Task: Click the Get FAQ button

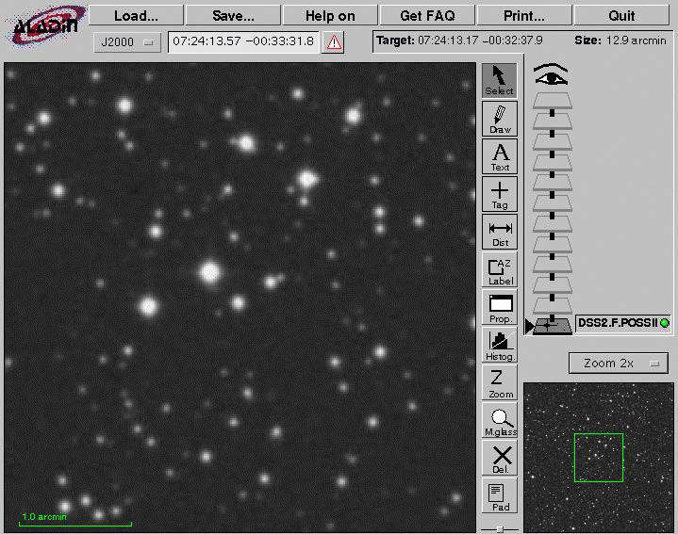Action: 427,16
